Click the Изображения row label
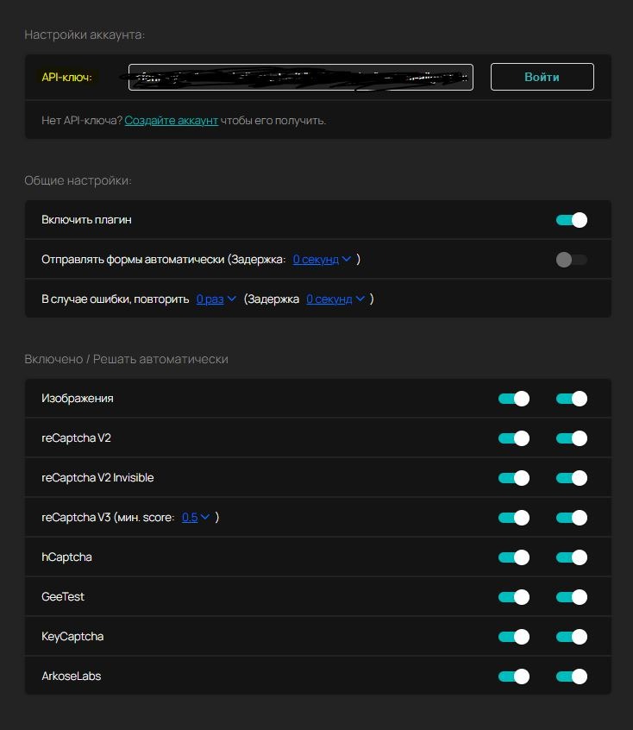Image resolution: width=633 pixels, height=730 pixels. coord(78,399)
